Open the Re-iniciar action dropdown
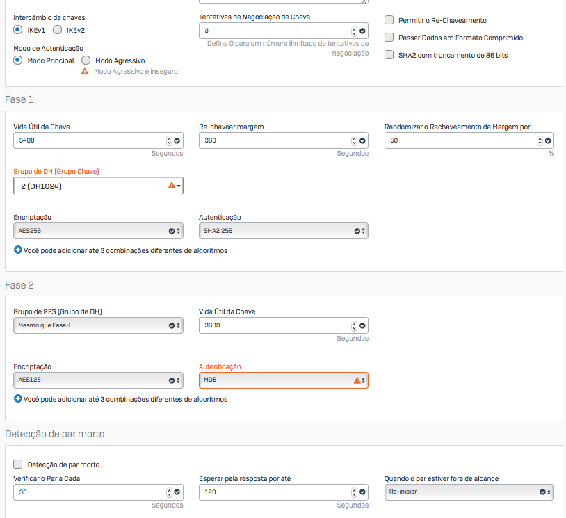566x518 pixels. [469, 492]
